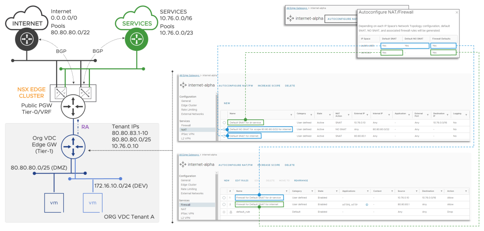The width and height of the screenshot is (484, 231).
Task: Select the radio for Firewall for Default SNAT for internet
Action: pyautogui.click(x=224, y=205)
